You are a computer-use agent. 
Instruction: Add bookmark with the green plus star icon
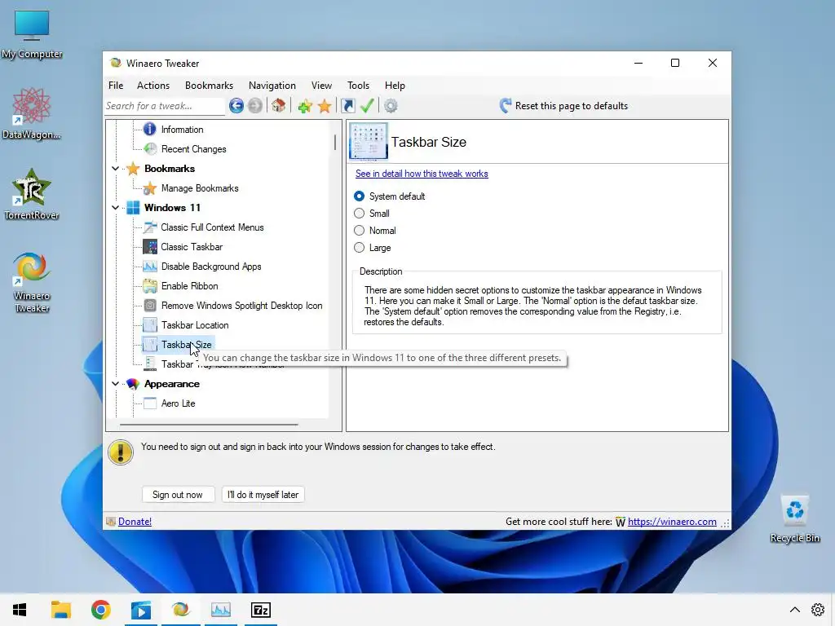(x=305, y=105)
